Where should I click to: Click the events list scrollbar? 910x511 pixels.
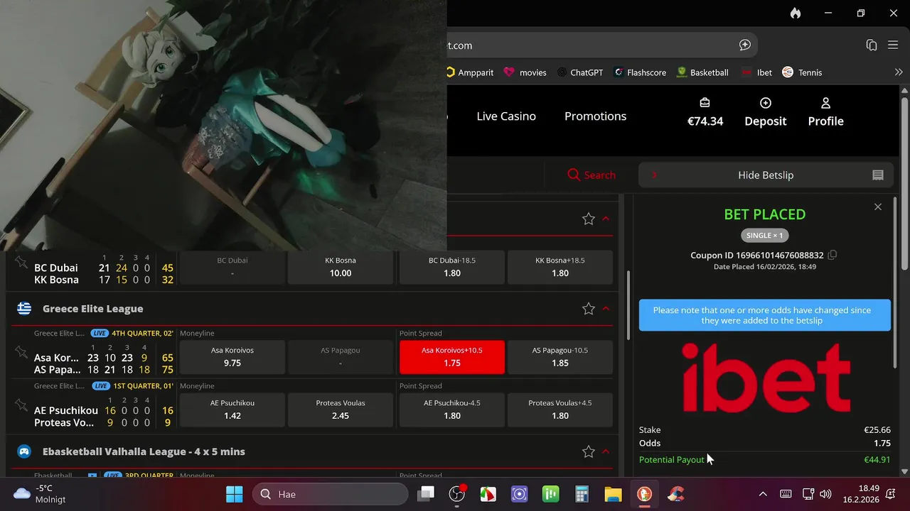(x=628, y=305)
